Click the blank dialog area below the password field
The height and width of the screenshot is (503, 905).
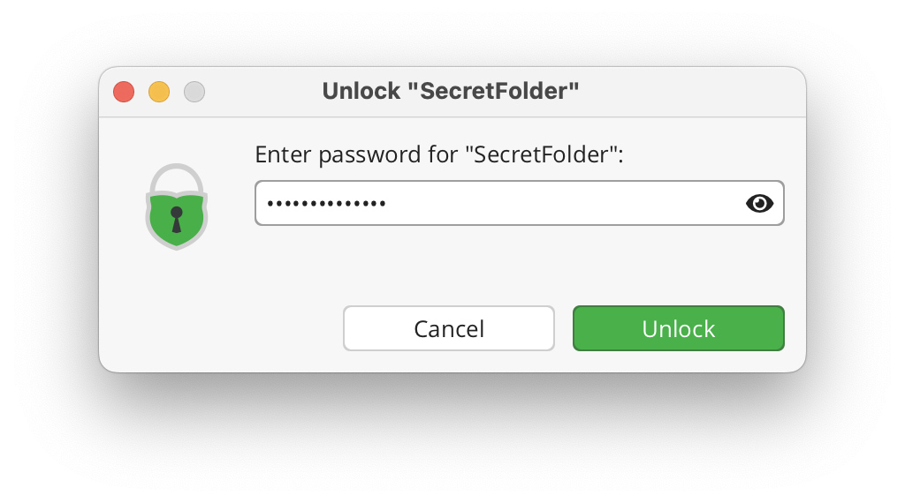coord(520,264)
